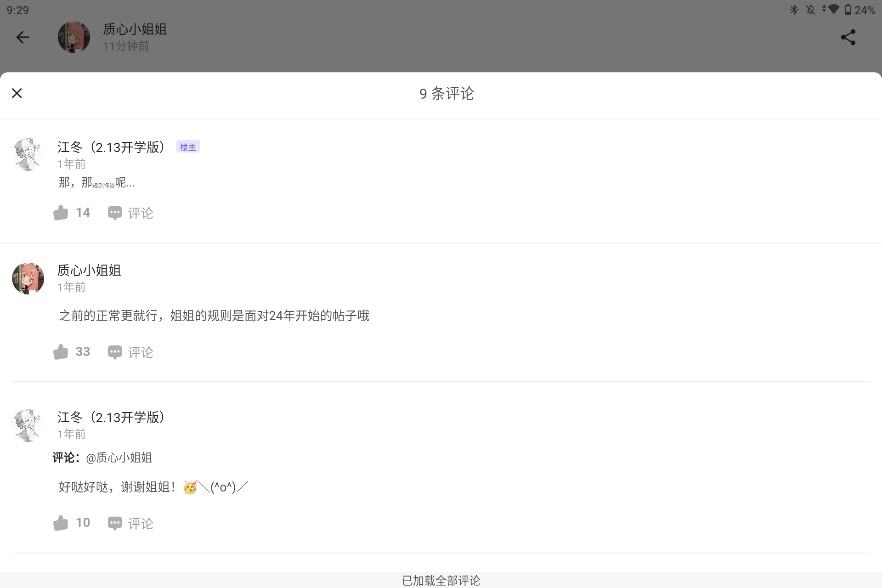Tap comment text 之前的正常更就行
The image size is (882, 588).
tap(214, 316)
